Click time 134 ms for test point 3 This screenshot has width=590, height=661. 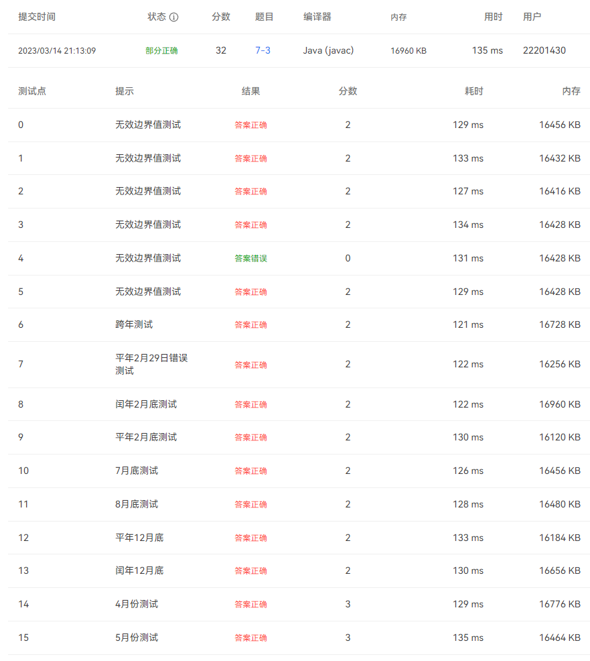468,225
